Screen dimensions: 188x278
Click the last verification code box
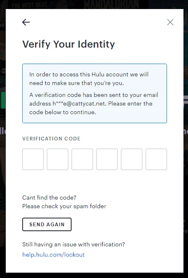156,159
